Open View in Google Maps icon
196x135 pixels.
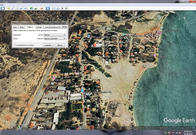[66, 8]
